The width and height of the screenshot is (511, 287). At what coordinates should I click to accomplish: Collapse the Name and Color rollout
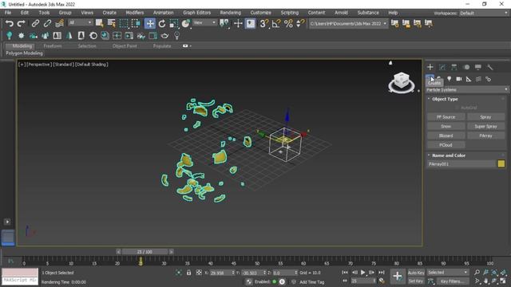tap(448, 155)
